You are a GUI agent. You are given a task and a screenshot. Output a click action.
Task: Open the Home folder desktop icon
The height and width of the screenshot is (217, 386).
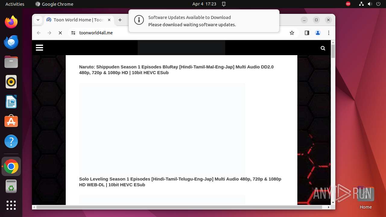coord(365,198)
